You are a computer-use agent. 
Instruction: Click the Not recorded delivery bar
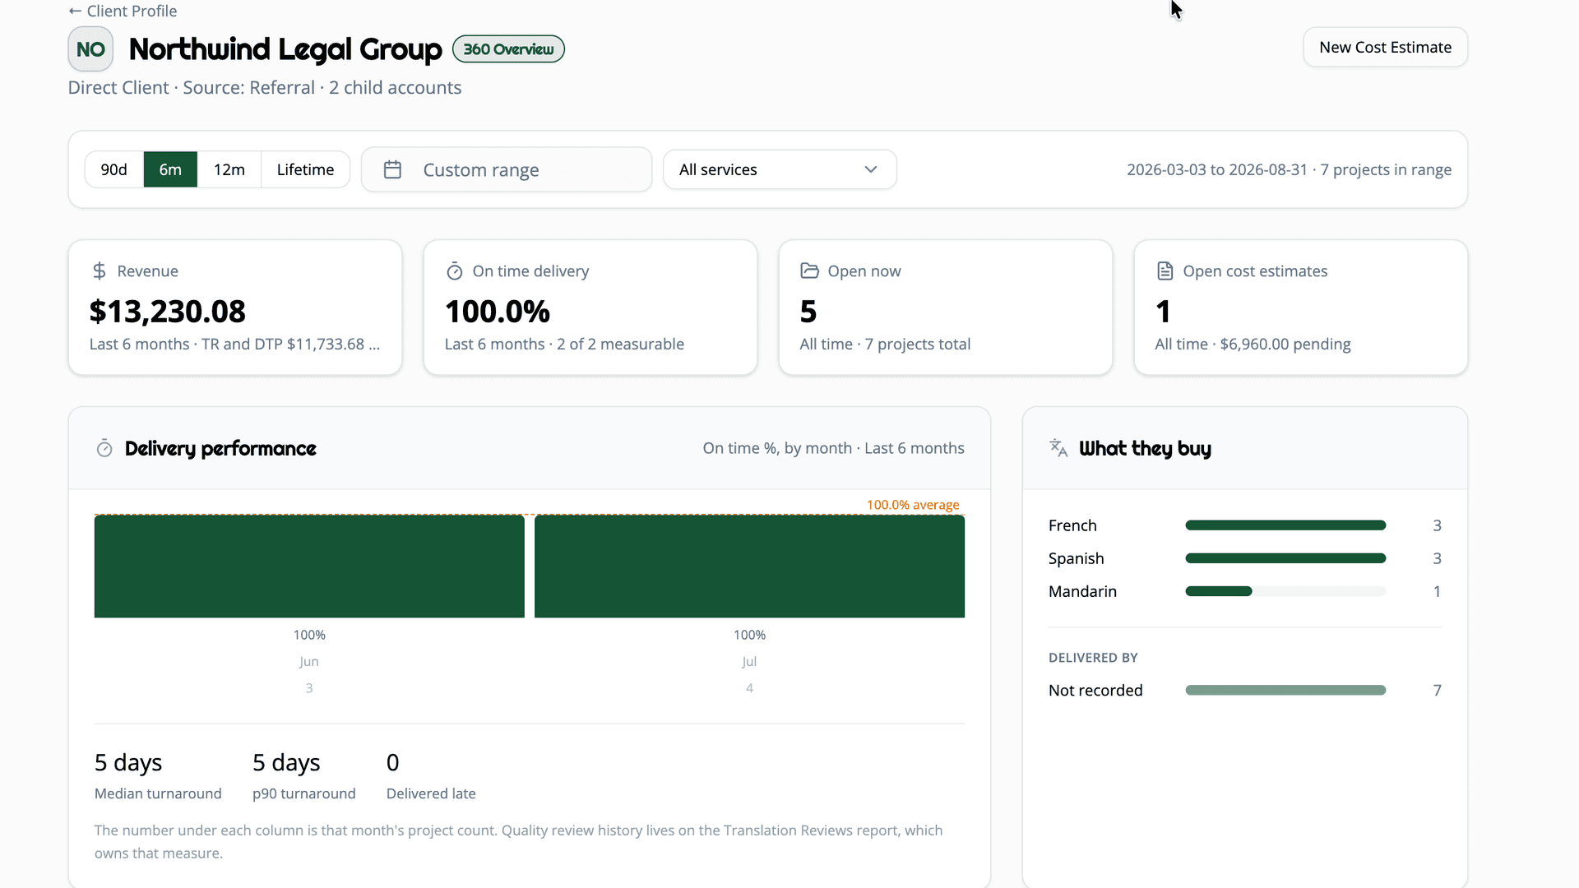pyautogui.click(x=1285, y=691)
